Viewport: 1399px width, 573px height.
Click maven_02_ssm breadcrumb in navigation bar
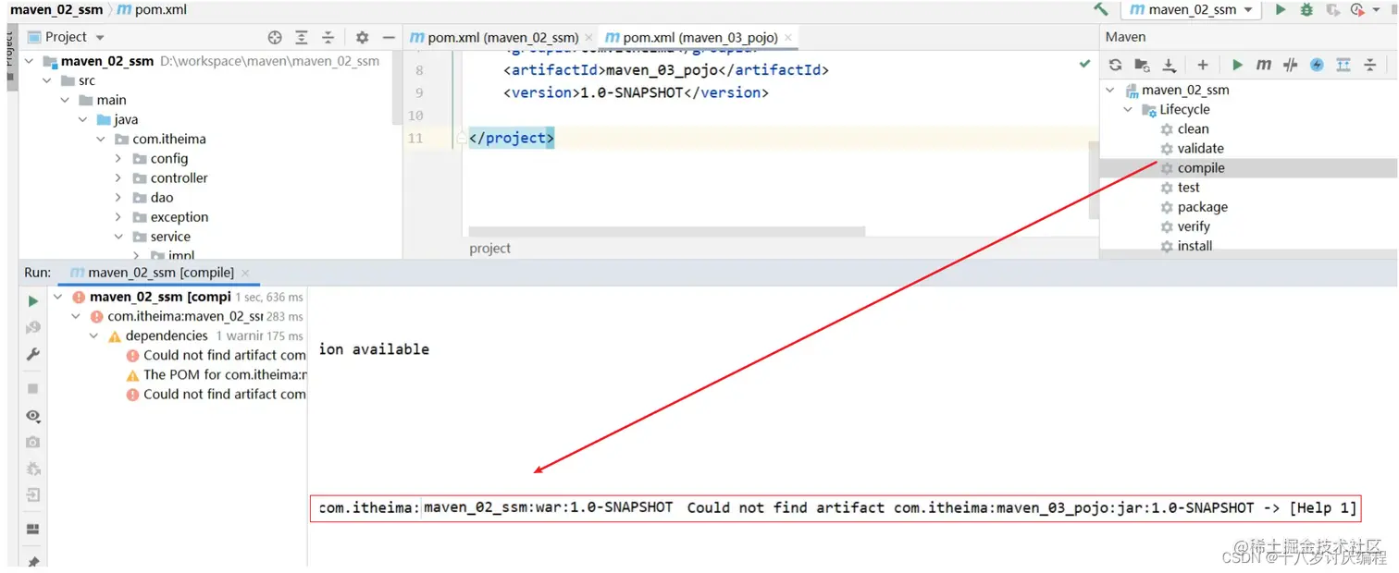click(x=56, y=9)
